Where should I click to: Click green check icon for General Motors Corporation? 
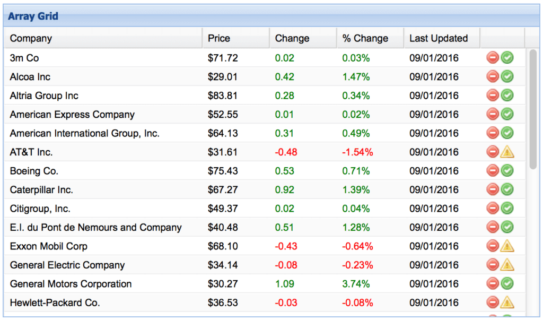tap(507, 283)
